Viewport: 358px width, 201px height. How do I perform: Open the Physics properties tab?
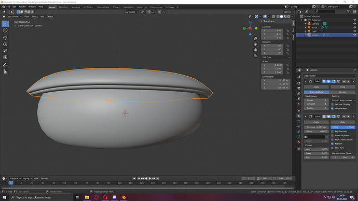299,126
